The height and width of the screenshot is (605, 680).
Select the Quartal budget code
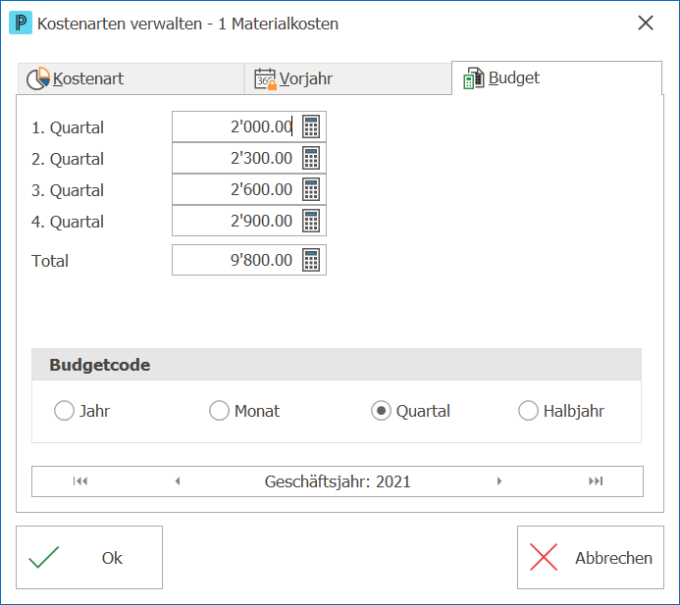[410, 411]
